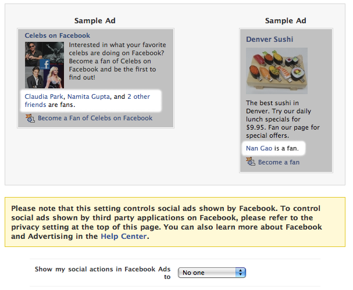This screenshot has height=290, width=353.
Task: Click Become a Fan of Celebs on Facebook
Action: tap(95, 118)
